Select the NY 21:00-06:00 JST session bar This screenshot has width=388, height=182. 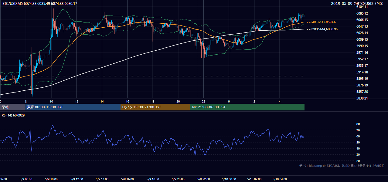pos(247,107)
